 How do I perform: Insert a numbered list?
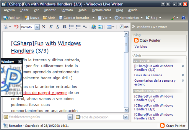pyautogui.click(x=71, y=27)
